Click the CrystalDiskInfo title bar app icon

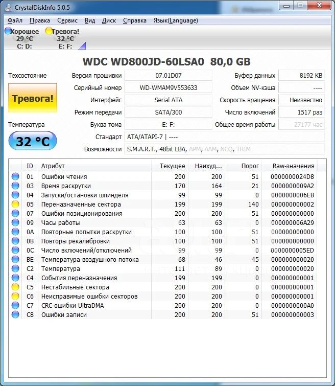pos(8,7)
